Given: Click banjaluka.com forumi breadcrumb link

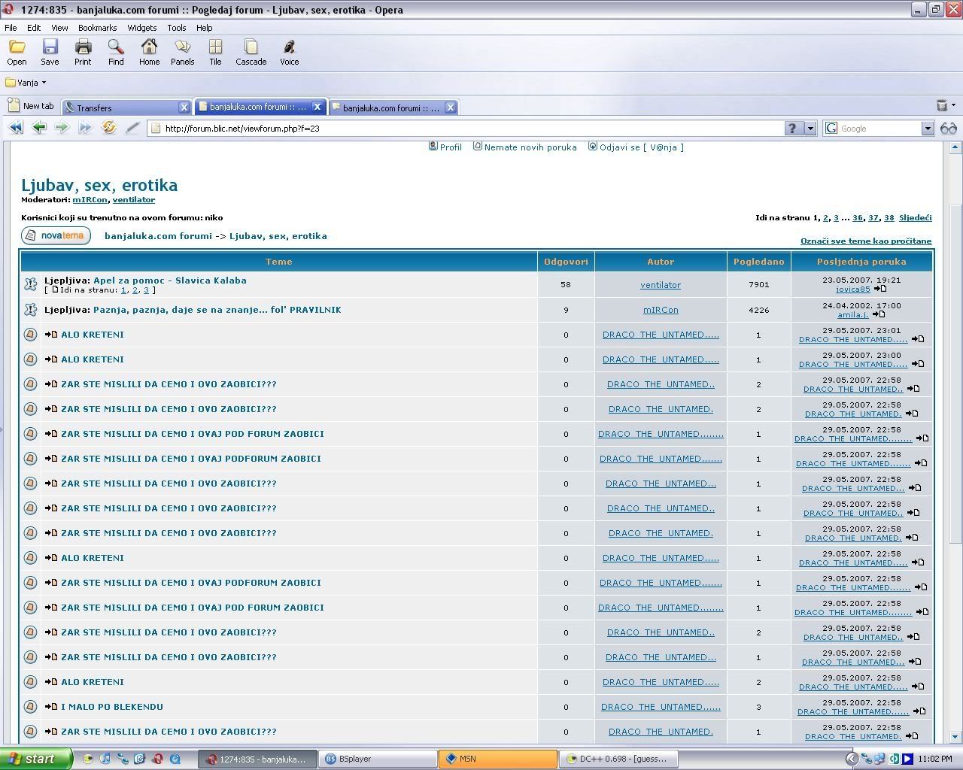Looking at the screenshot, I should 158,236.
